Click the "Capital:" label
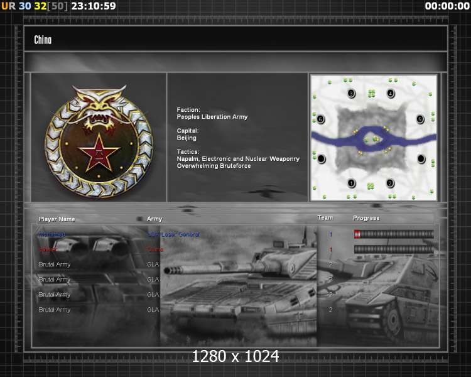This screenshot has width=471, height=377. point(188,131)
